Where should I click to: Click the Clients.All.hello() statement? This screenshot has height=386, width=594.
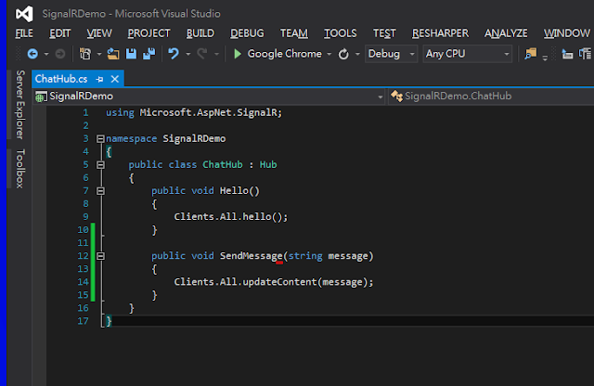coord(231,217)
